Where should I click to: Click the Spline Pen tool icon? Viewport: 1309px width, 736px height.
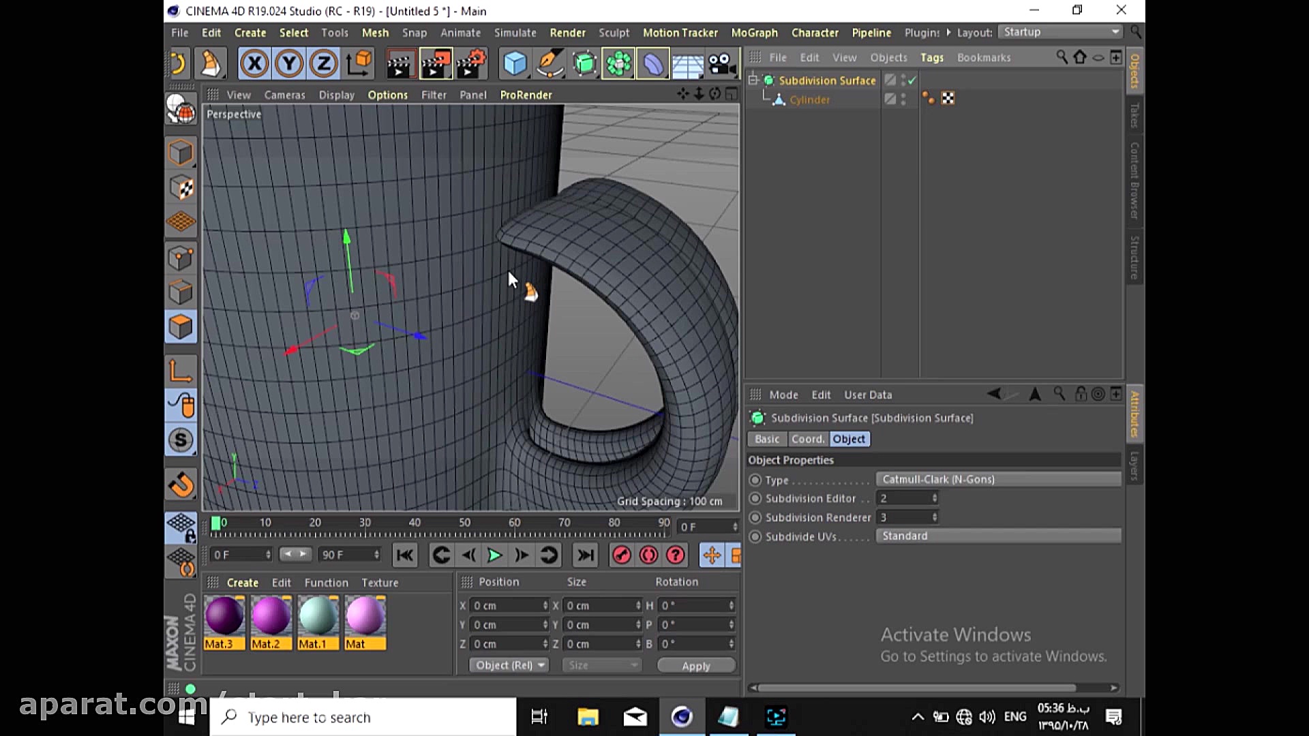(550, 64)
